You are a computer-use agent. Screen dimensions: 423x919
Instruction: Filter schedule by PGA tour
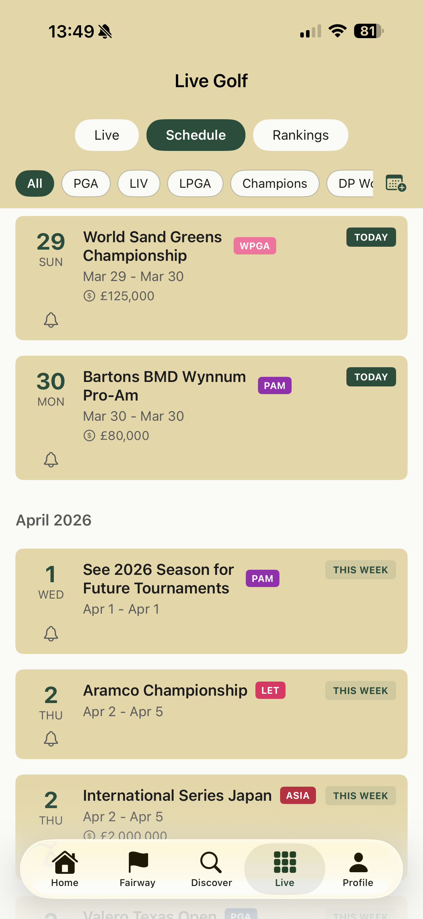click(86, 183)
